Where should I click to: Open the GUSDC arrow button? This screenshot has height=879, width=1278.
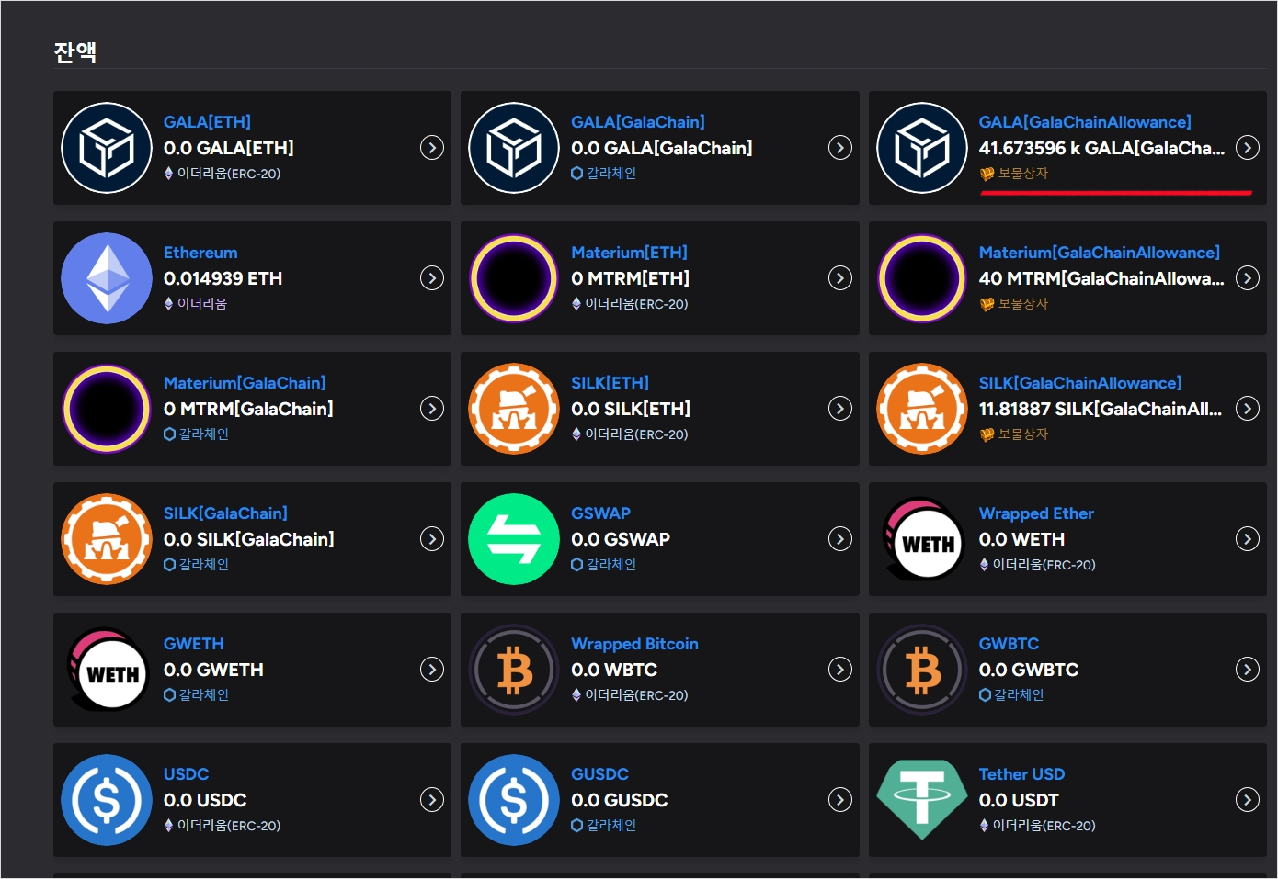coord(840,800)
